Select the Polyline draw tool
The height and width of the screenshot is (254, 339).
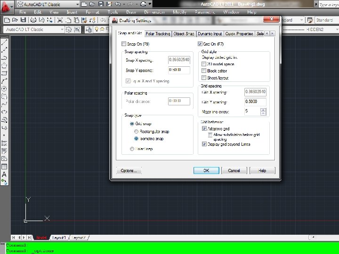coord(4,58)
